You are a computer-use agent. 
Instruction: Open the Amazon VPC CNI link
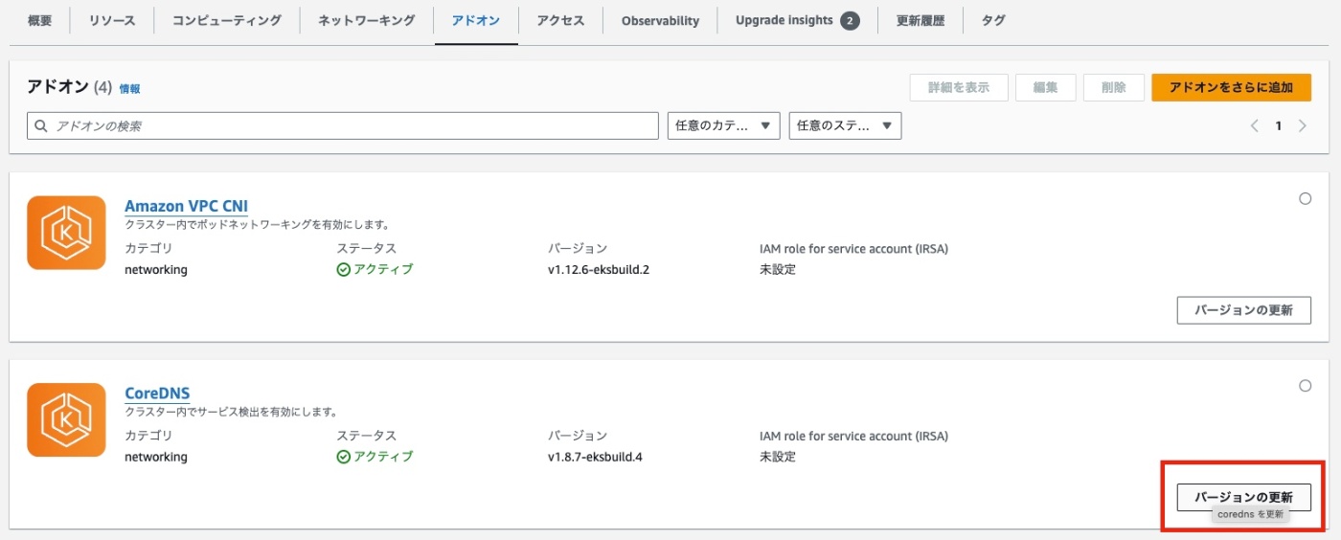(186, 206)
